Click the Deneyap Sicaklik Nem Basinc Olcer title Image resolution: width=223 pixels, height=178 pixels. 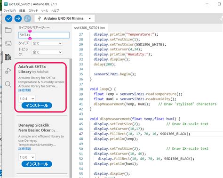tap(34, 128)
